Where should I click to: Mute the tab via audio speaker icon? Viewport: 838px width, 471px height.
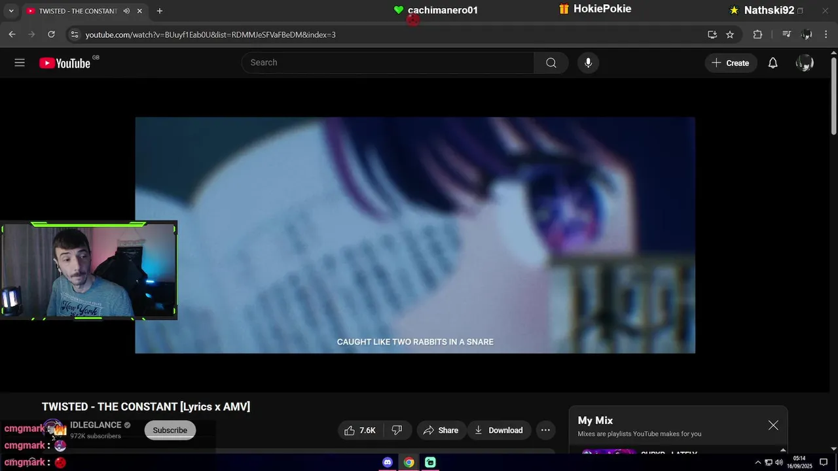pos(126,11)
